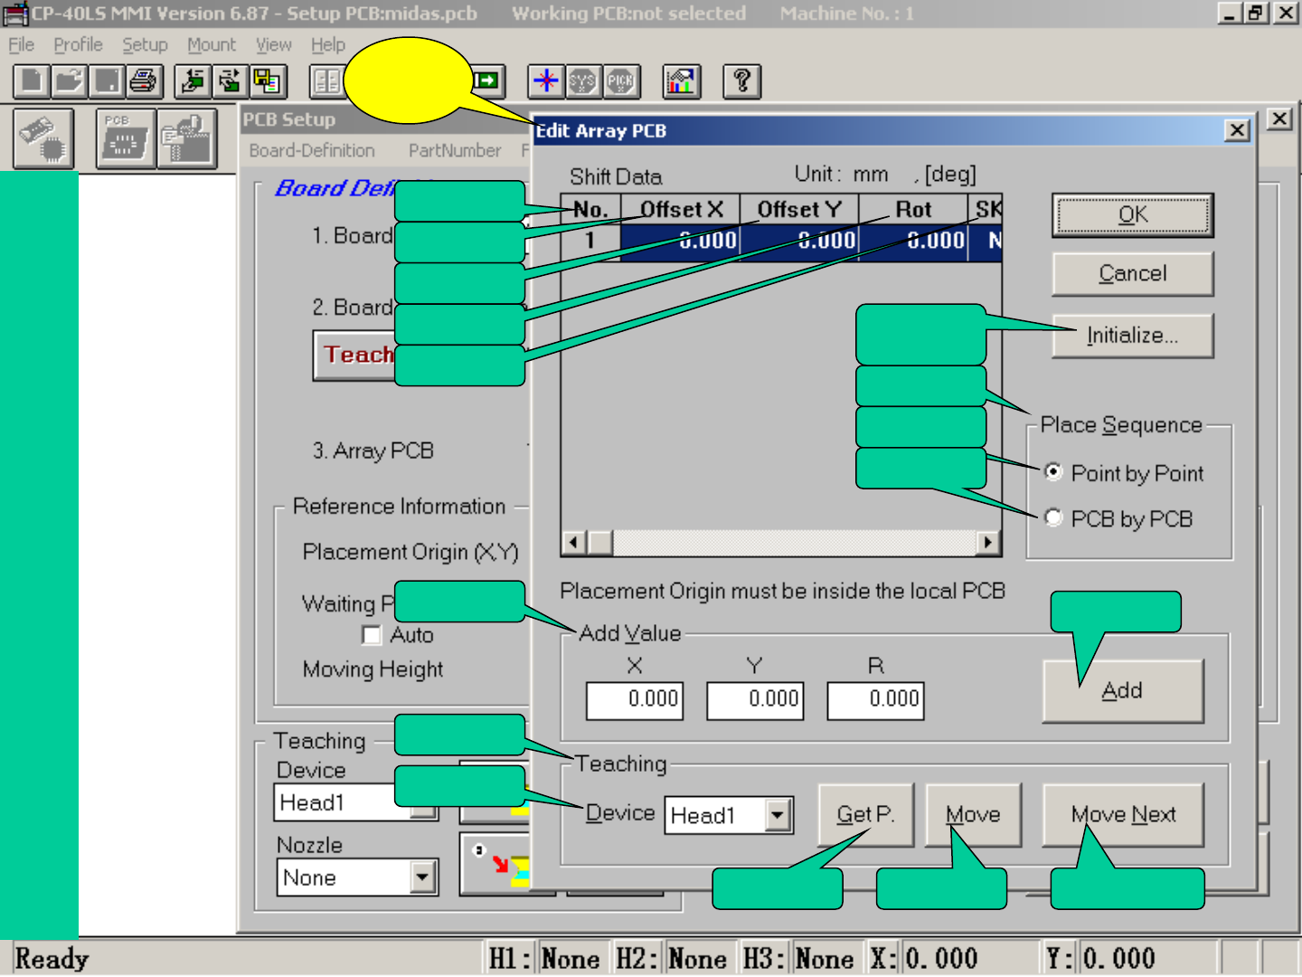1302x977 pixels.
Task: Click the Move Next button
Action: point(1123,815)
